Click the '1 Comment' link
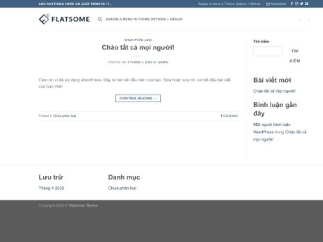Screen dimensions: 323x242 click(x=229, y=116)
